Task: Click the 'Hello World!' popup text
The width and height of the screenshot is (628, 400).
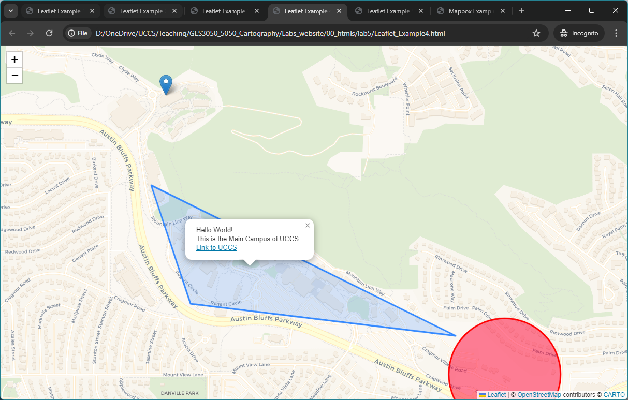Action: [214, 230]
